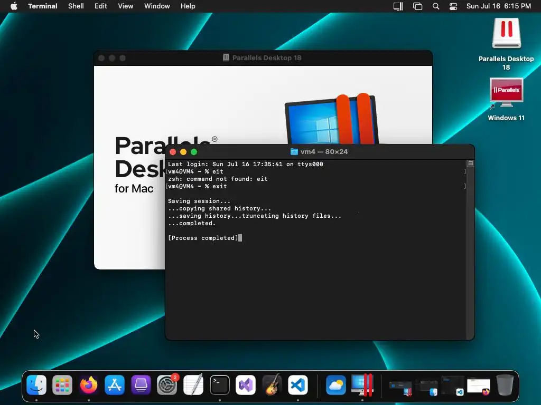The height and width of the screenshot is (405, 541).
Task: Launch Firefox from the Dock
Action: 89,384
